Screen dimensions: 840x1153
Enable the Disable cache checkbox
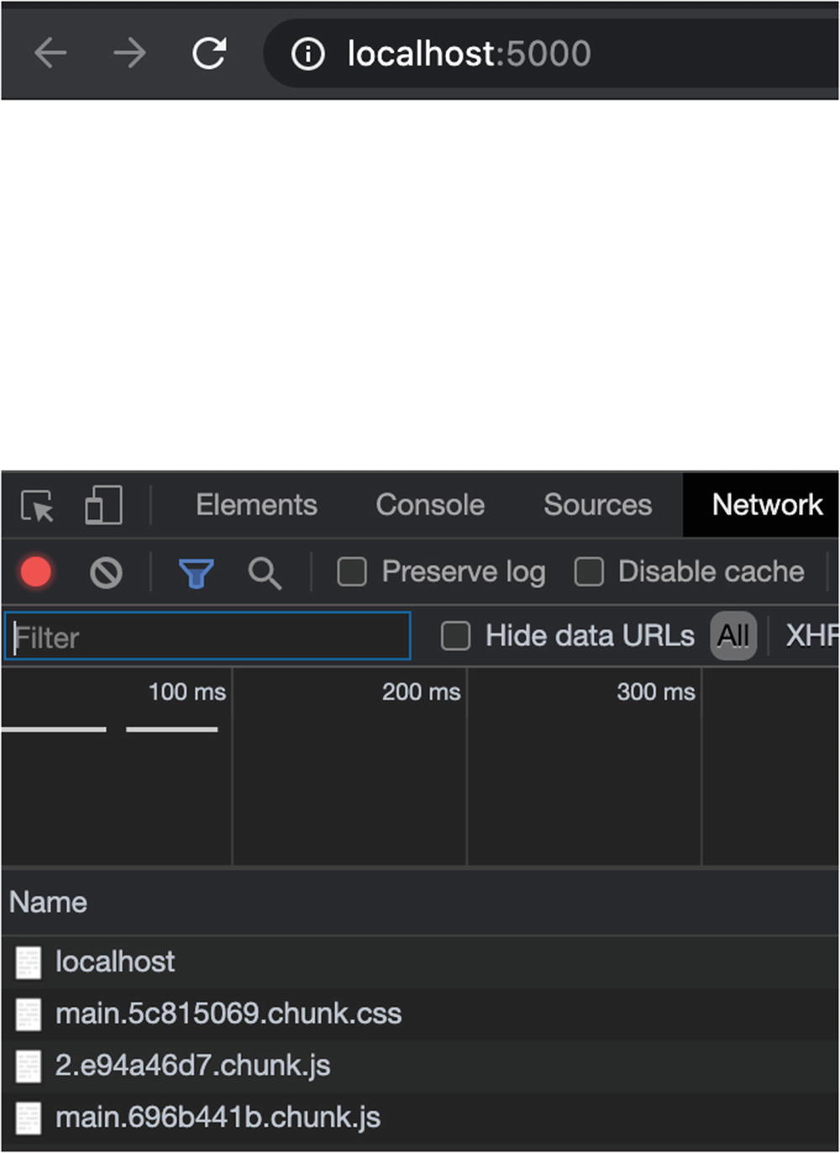(x=589, y=573)
